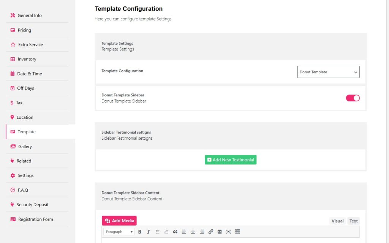Click the insert link icon

coord(211,232)
